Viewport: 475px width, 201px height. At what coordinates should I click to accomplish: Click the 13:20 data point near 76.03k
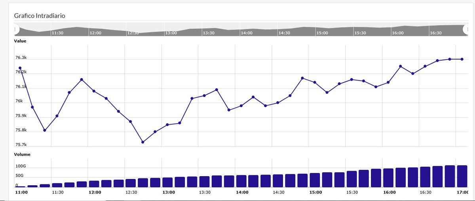(x=192, y=99)
